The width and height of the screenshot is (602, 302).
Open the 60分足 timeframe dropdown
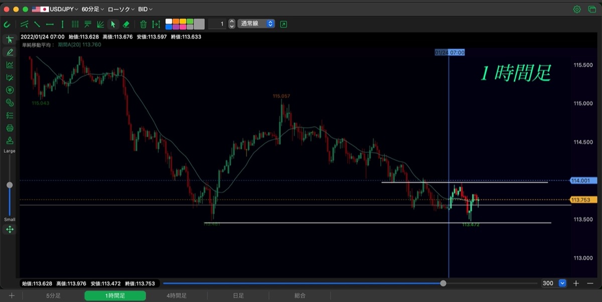(93, 9)
